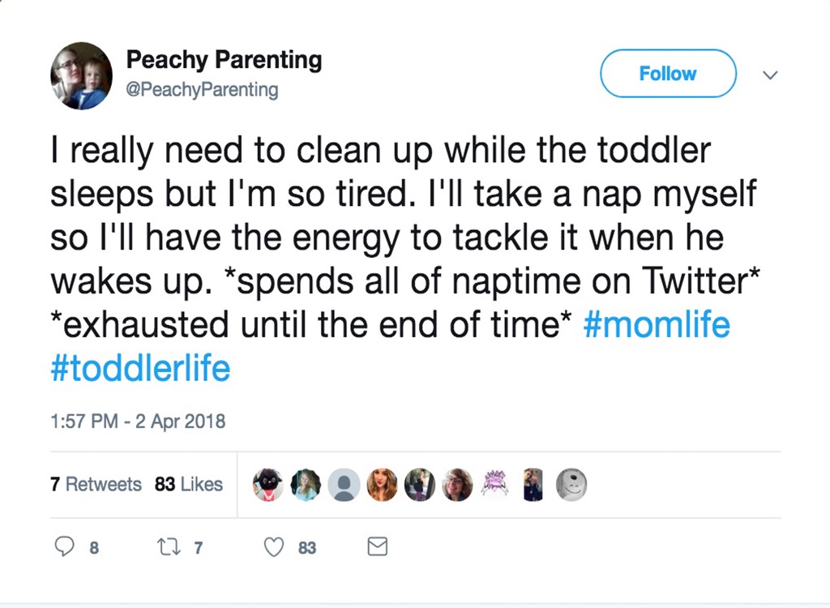This screenshot has width=830, height=608.
Task: Click the 8 count next to the reply icon
Action: pyautogui.click(x=94, y=549)
